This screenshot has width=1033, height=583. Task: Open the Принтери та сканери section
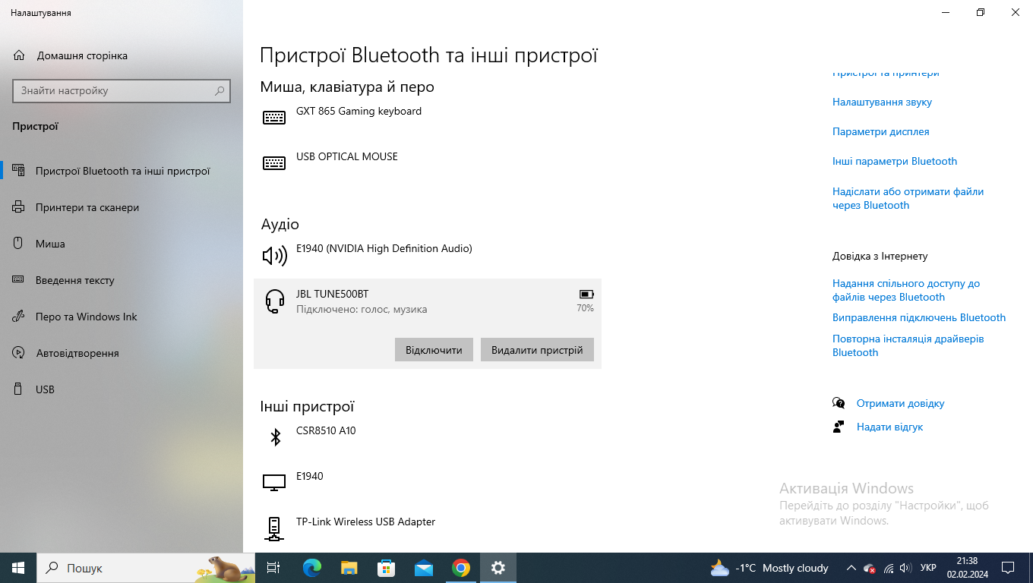tap(87, 207)
